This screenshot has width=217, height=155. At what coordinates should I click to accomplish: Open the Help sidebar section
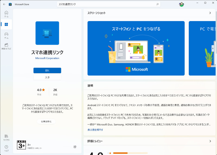6,149
